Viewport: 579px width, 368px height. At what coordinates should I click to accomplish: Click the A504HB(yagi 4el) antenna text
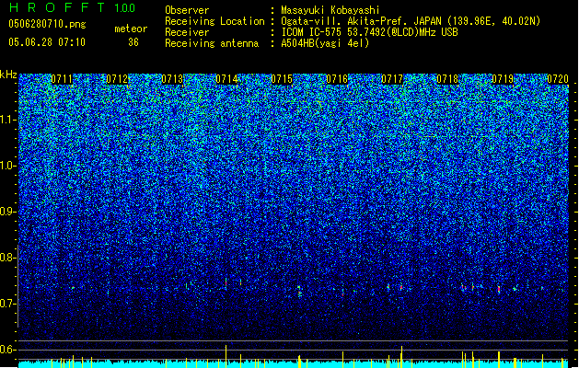tap(325, 43)
